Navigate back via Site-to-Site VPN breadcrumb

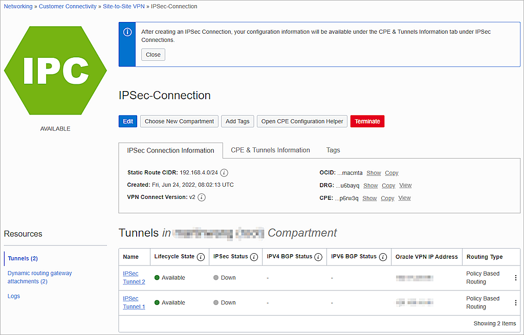[123, 6]
